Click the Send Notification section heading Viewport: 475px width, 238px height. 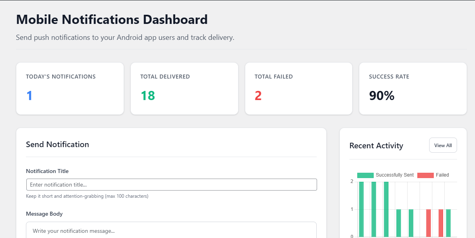tap(57, 144)
